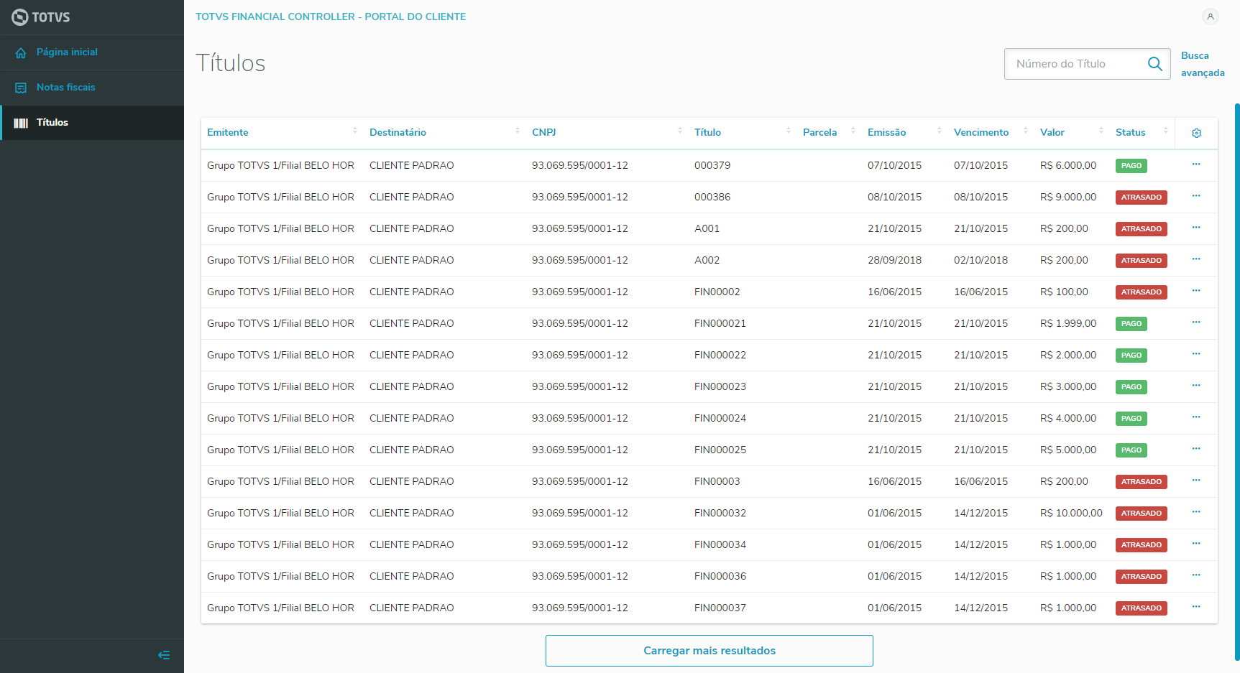Click due date 02/10/2018

click(980, 260)
